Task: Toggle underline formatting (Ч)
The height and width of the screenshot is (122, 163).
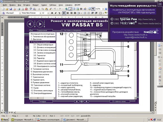Action: [59, 13]
